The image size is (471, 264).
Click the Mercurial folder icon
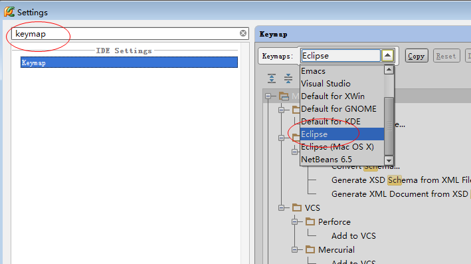(x=310, y=249)
